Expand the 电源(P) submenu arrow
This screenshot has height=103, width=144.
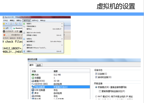click(x=62, y=24)
